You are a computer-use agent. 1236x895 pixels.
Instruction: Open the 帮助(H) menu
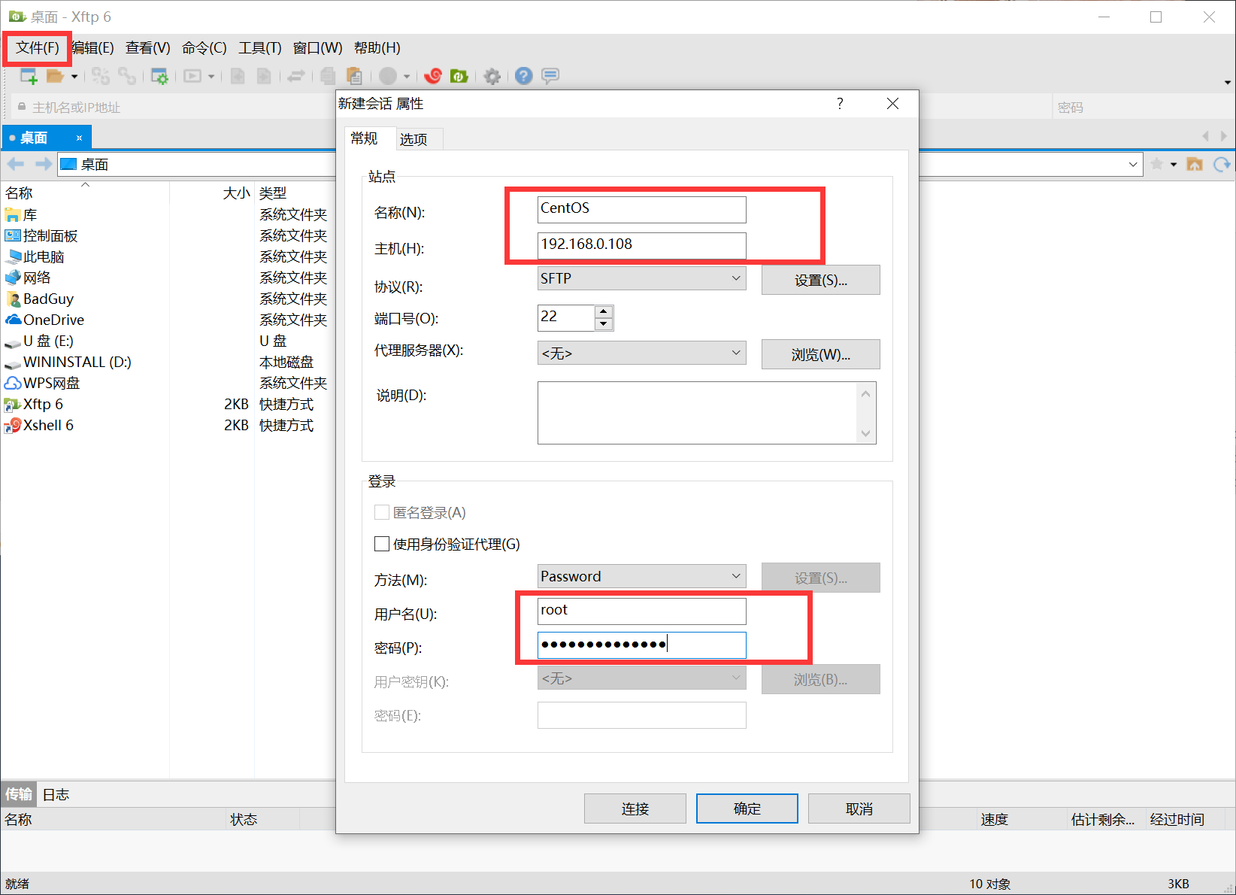coord(377,48)
